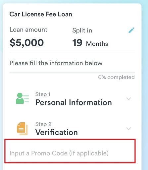Click the Promo Code input field
Viewport: 148px width, 170px height.
[72, 153]
